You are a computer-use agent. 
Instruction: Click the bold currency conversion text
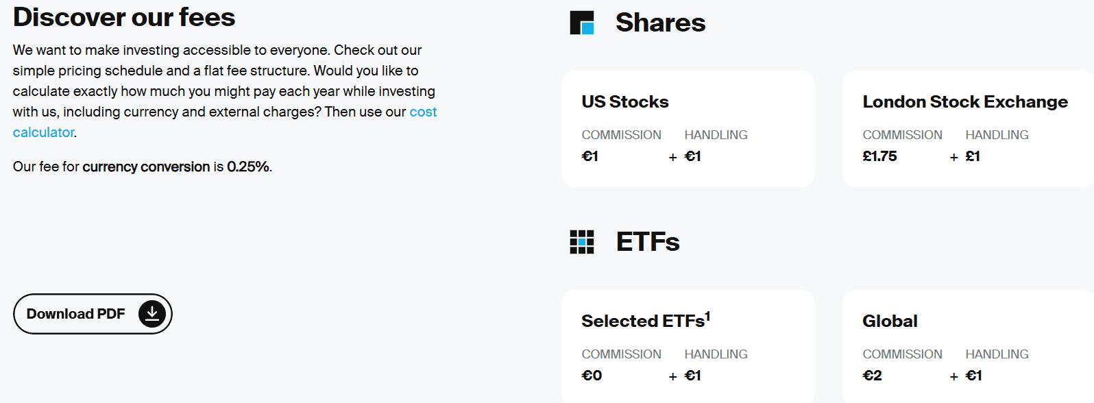pos(146,167)
